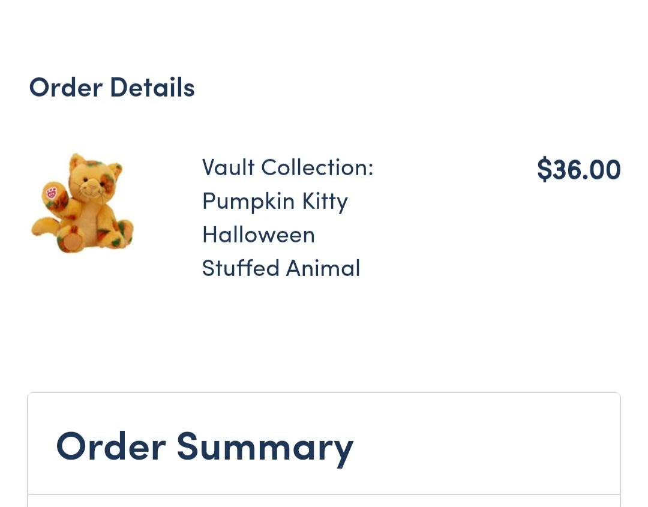Click the word "Order" in Order Details
648x507 pixels.
pyautogui.click(x=66, y=88)
